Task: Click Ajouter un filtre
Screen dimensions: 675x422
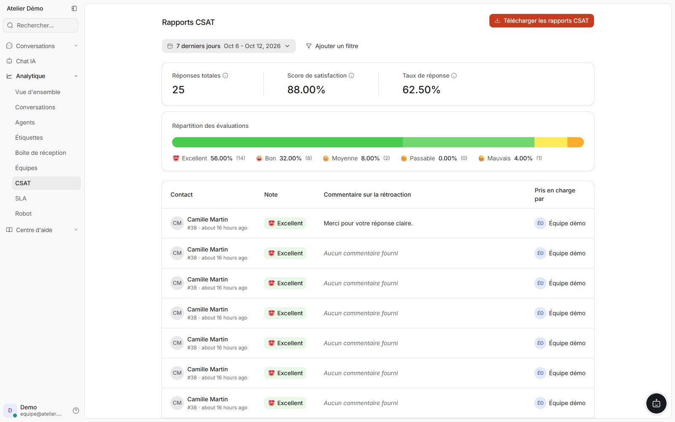Action: tap(332, 46)
